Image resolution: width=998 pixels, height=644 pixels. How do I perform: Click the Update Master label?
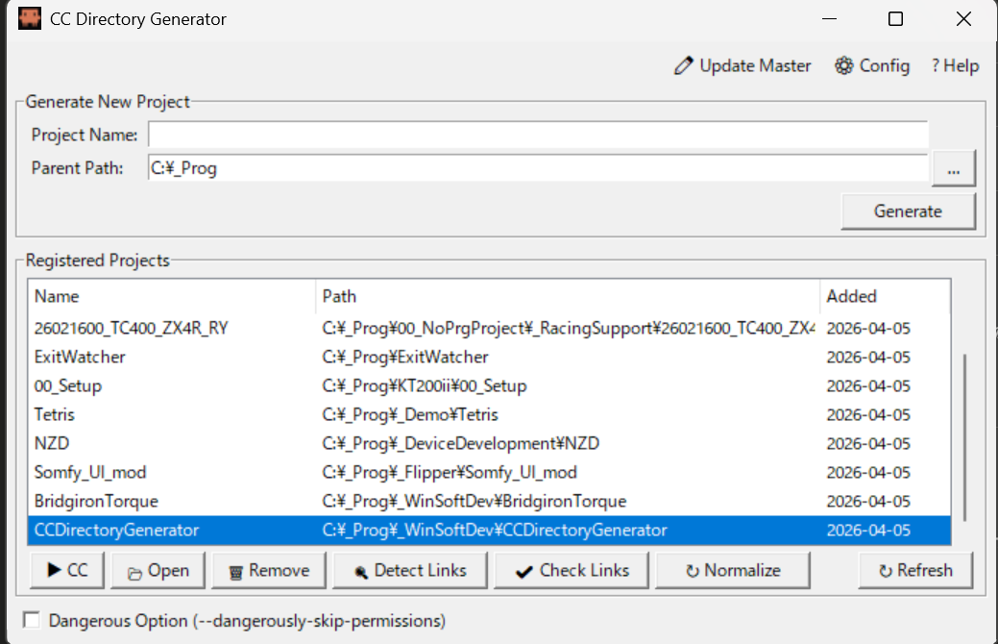click(x=755, y=65)
